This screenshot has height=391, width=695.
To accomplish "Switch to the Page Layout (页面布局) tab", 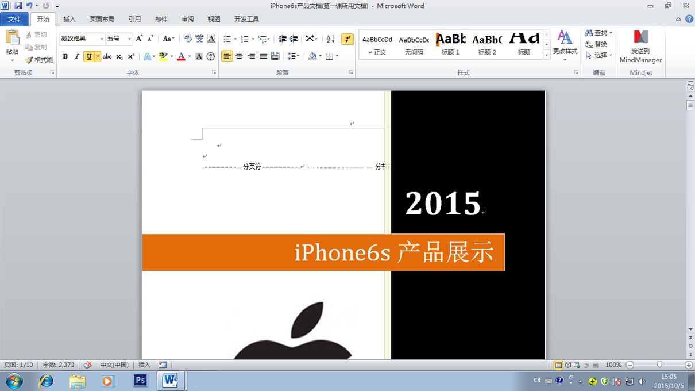I will pos(102,19).
